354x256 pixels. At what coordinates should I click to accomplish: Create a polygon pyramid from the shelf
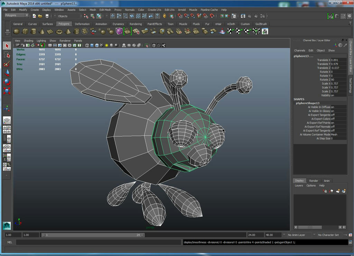68,31
